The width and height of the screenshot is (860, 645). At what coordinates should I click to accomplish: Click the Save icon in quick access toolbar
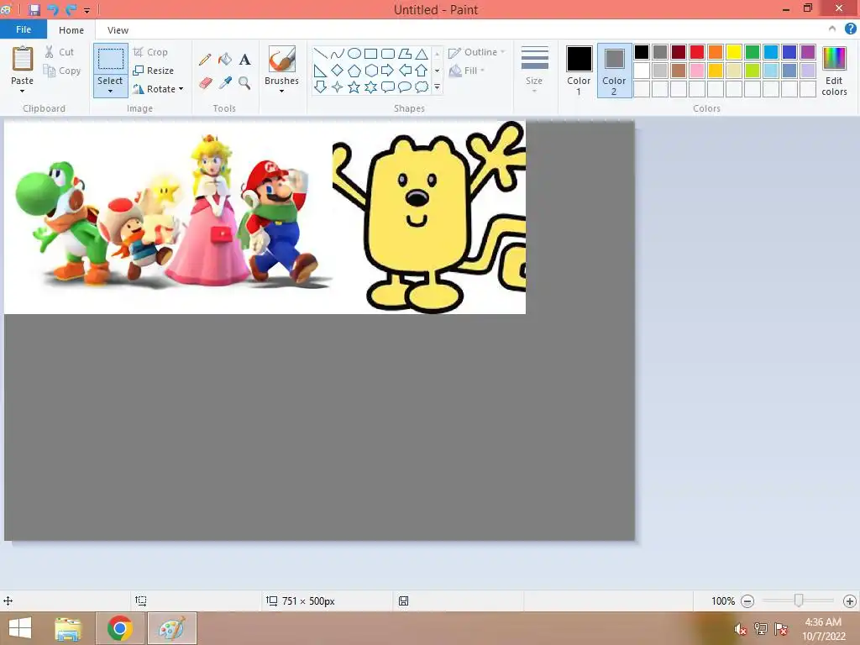[x=34, y=10]
